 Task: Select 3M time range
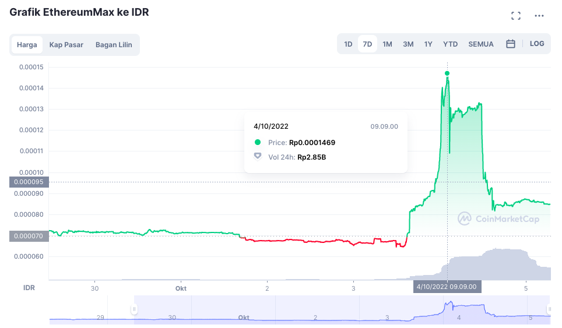click(x=408, y=44)
